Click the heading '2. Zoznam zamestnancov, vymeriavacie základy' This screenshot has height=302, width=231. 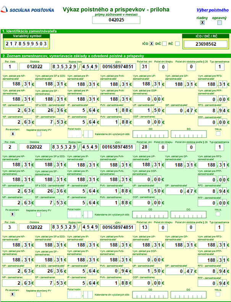73,56
